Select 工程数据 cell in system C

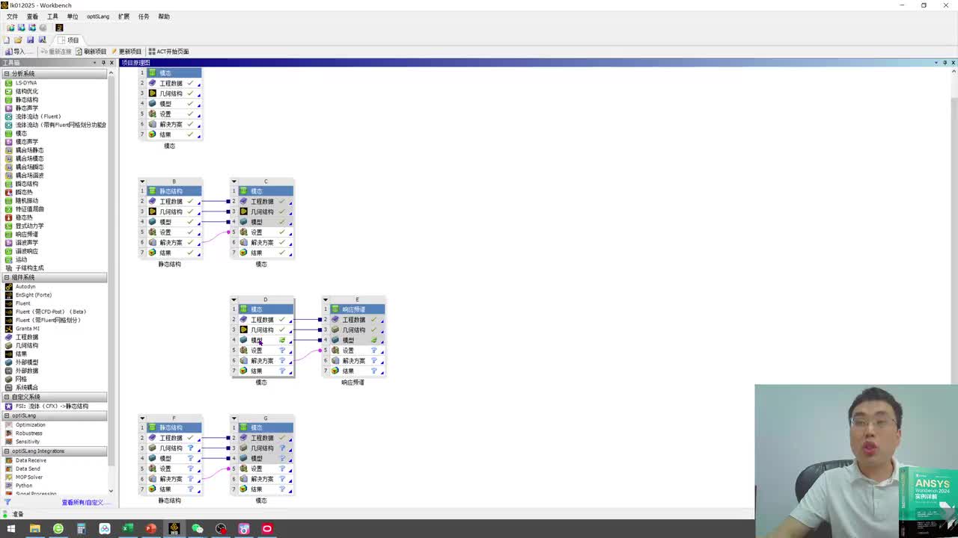[266, 202]
